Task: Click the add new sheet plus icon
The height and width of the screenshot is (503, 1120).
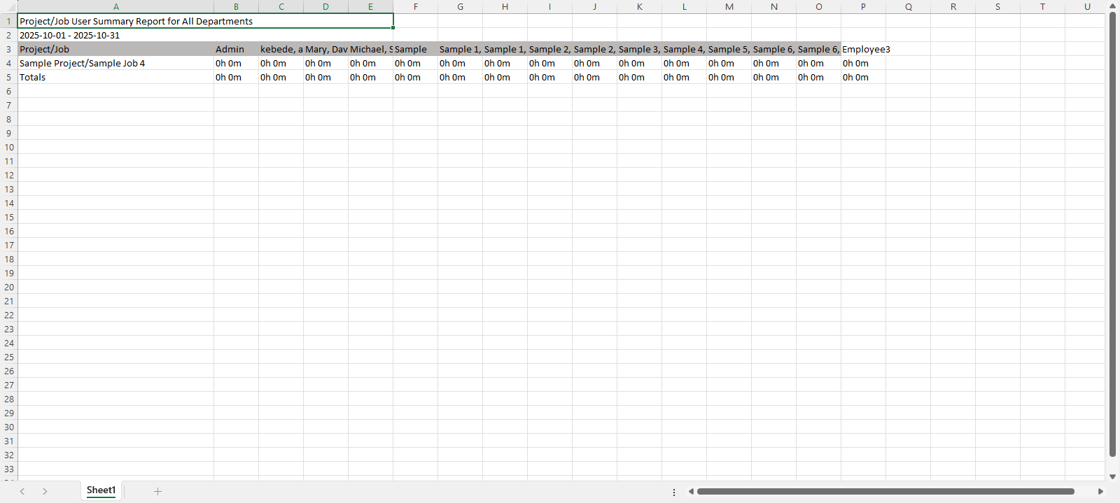Action: click(157, 491)
